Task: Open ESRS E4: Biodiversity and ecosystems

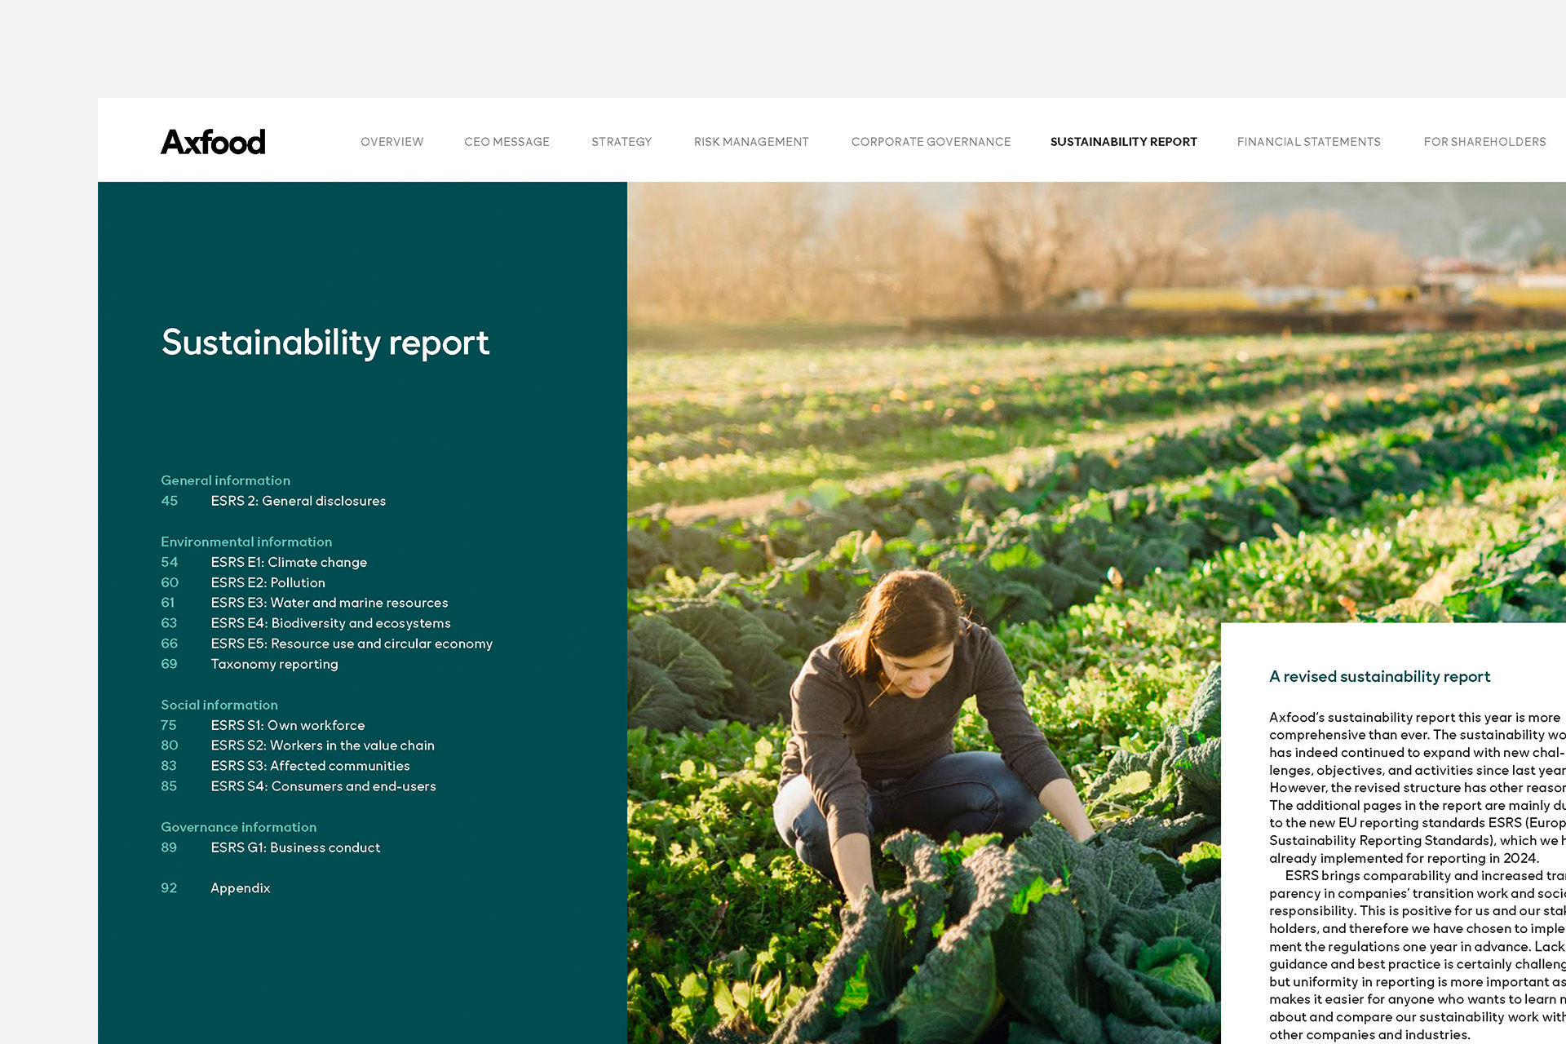Action: pos(330,623)
